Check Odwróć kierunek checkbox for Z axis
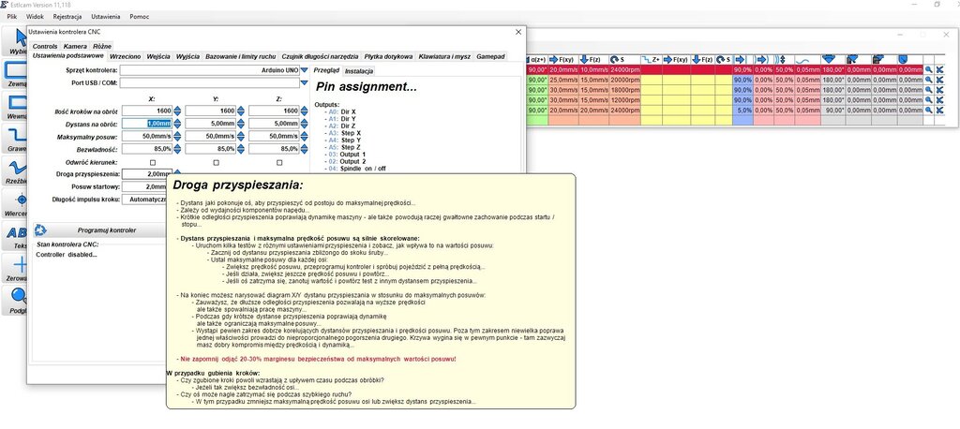This screenshot has width=960, height=429. point(279,162)
